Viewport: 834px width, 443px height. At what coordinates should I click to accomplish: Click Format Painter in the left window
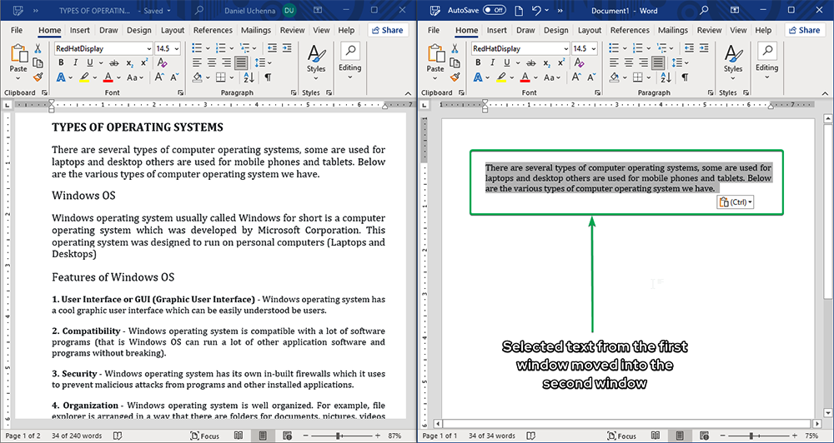pyautogui.click(x=38, y=77)
